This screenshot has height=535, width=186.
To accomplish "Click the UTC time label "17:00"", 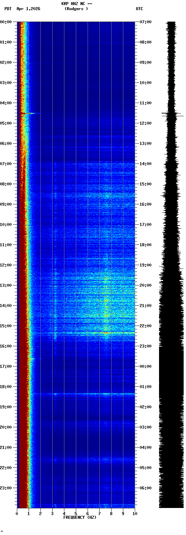I will [146, 225].
